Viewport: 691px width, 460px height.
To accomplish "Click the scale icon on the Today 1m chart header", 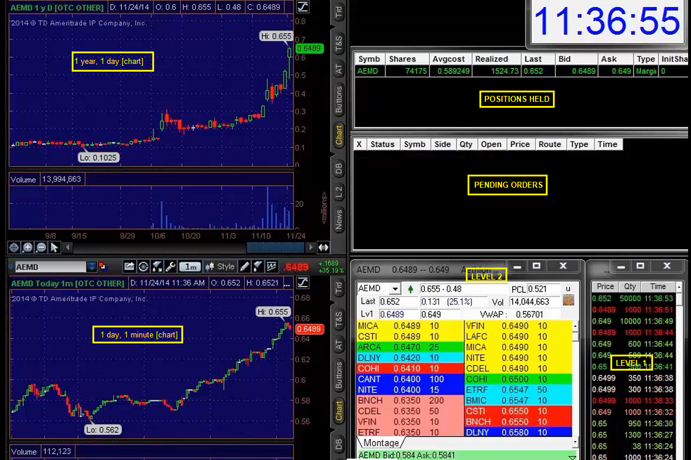I will coord(303,282).
